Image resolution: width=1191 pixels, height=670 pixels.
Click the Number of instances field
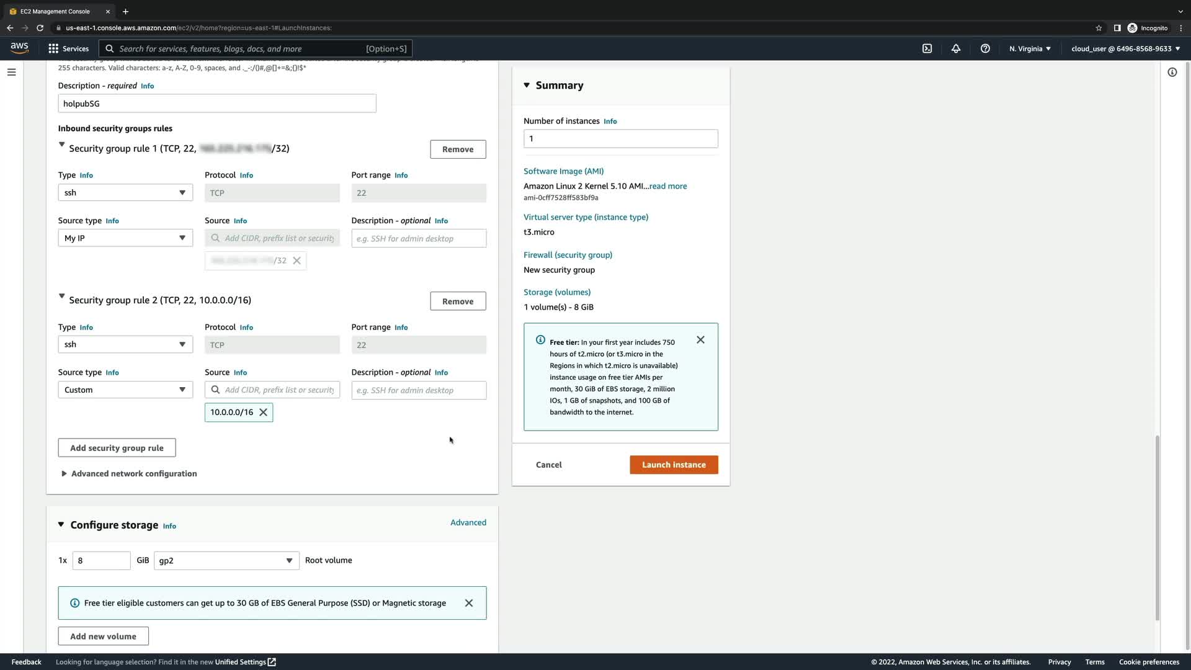coord(620,139)
